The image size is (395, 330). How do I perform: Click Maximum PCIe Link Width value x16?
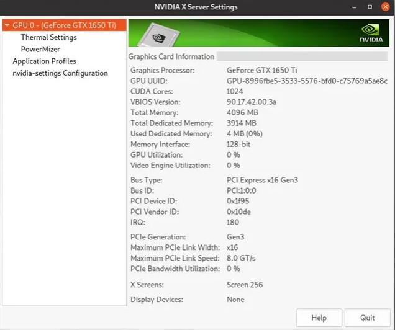click(232, 247)
